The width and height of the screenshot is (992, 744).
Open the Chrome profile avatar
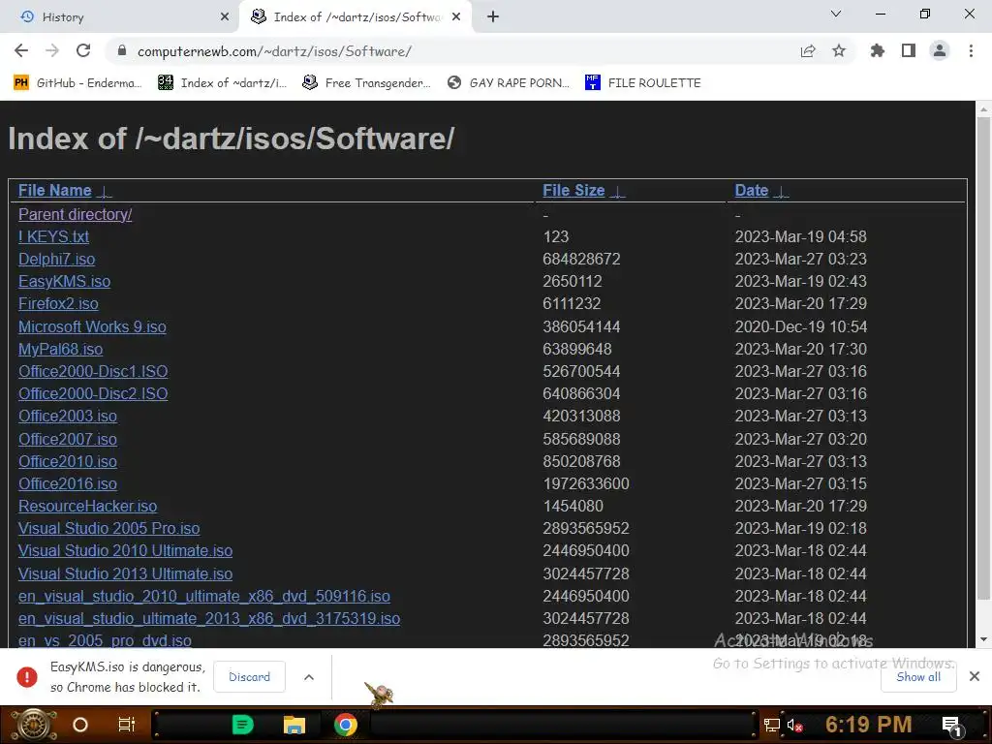(x=940, y=51)
